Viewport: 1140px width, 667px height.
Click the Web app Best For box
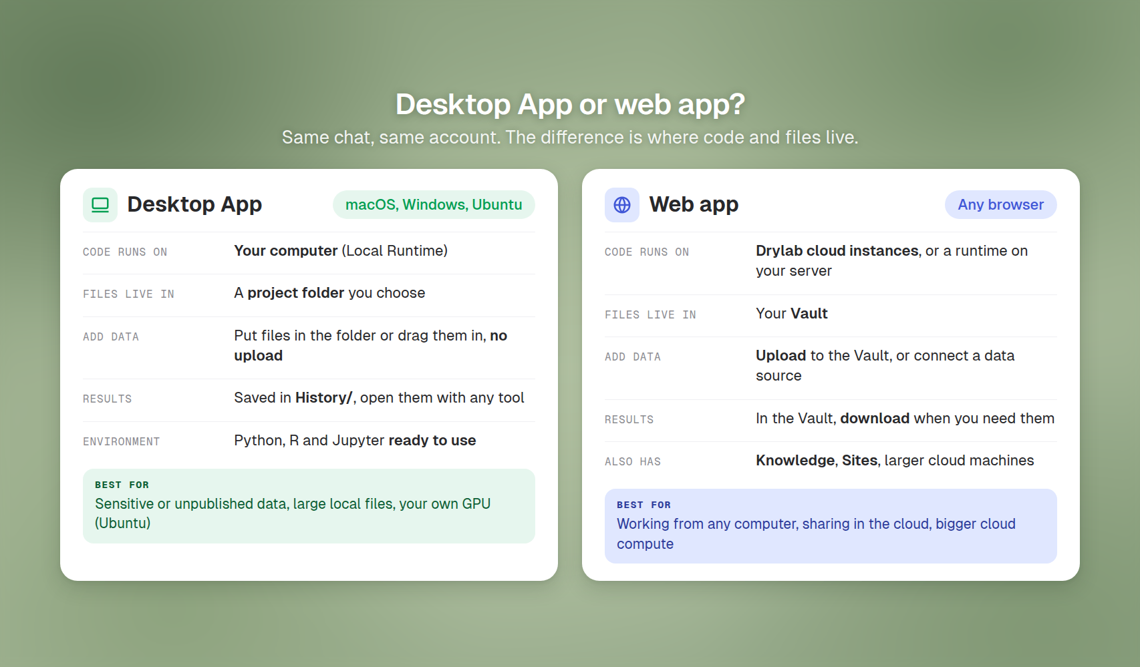(x=831, y=526)
